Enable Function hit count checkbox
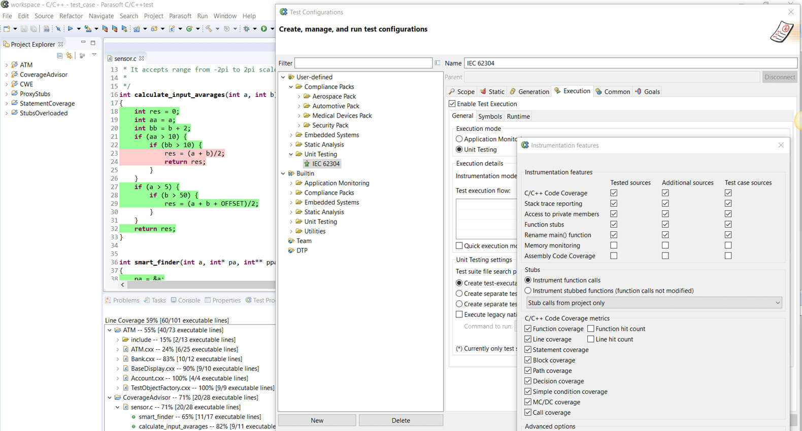The width and height of the screenshot is (802, 431). pyautogui.click(x=591, y=329)
